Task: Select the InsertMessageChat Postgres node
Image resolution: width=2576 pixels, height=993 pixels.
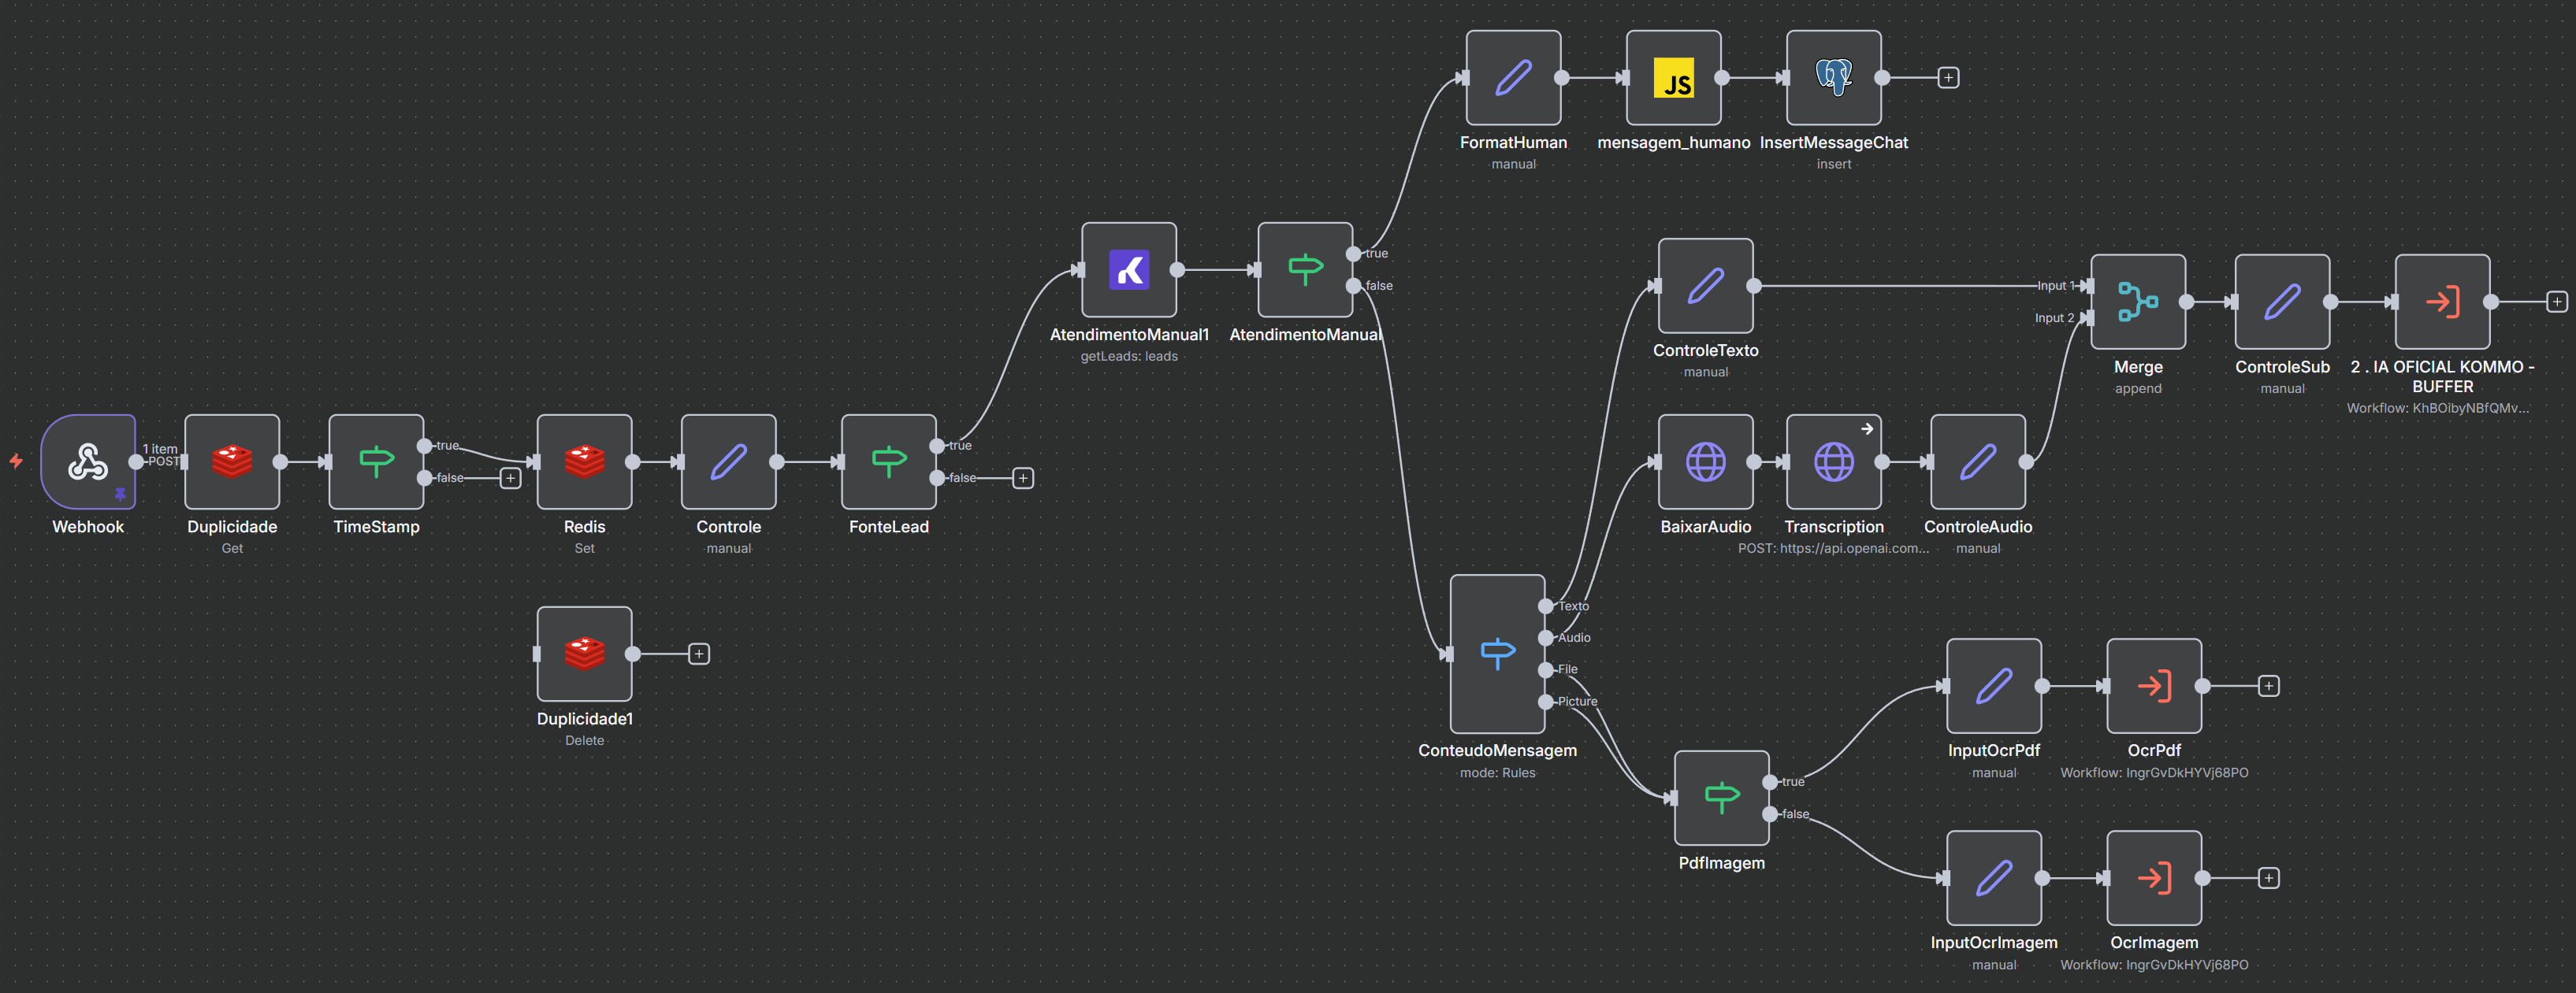Action: tap(1833, 78)
